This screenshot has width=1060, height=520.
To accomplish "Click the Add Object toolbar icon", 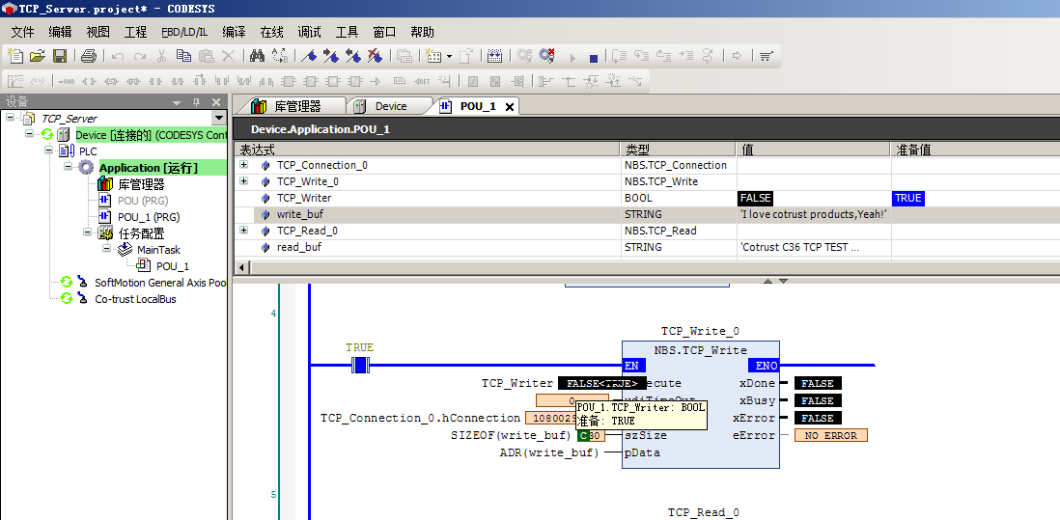I will [x=433, y=56].
